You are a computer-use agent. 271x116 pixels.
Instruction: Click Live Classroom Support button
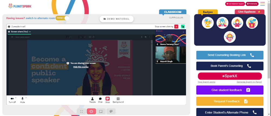click(235, 4)
